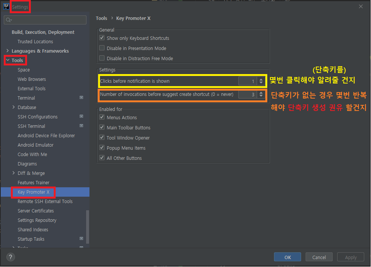Open Server Certificates settings page
Viewport: 371px width, 267px height.
pos(36,211)
